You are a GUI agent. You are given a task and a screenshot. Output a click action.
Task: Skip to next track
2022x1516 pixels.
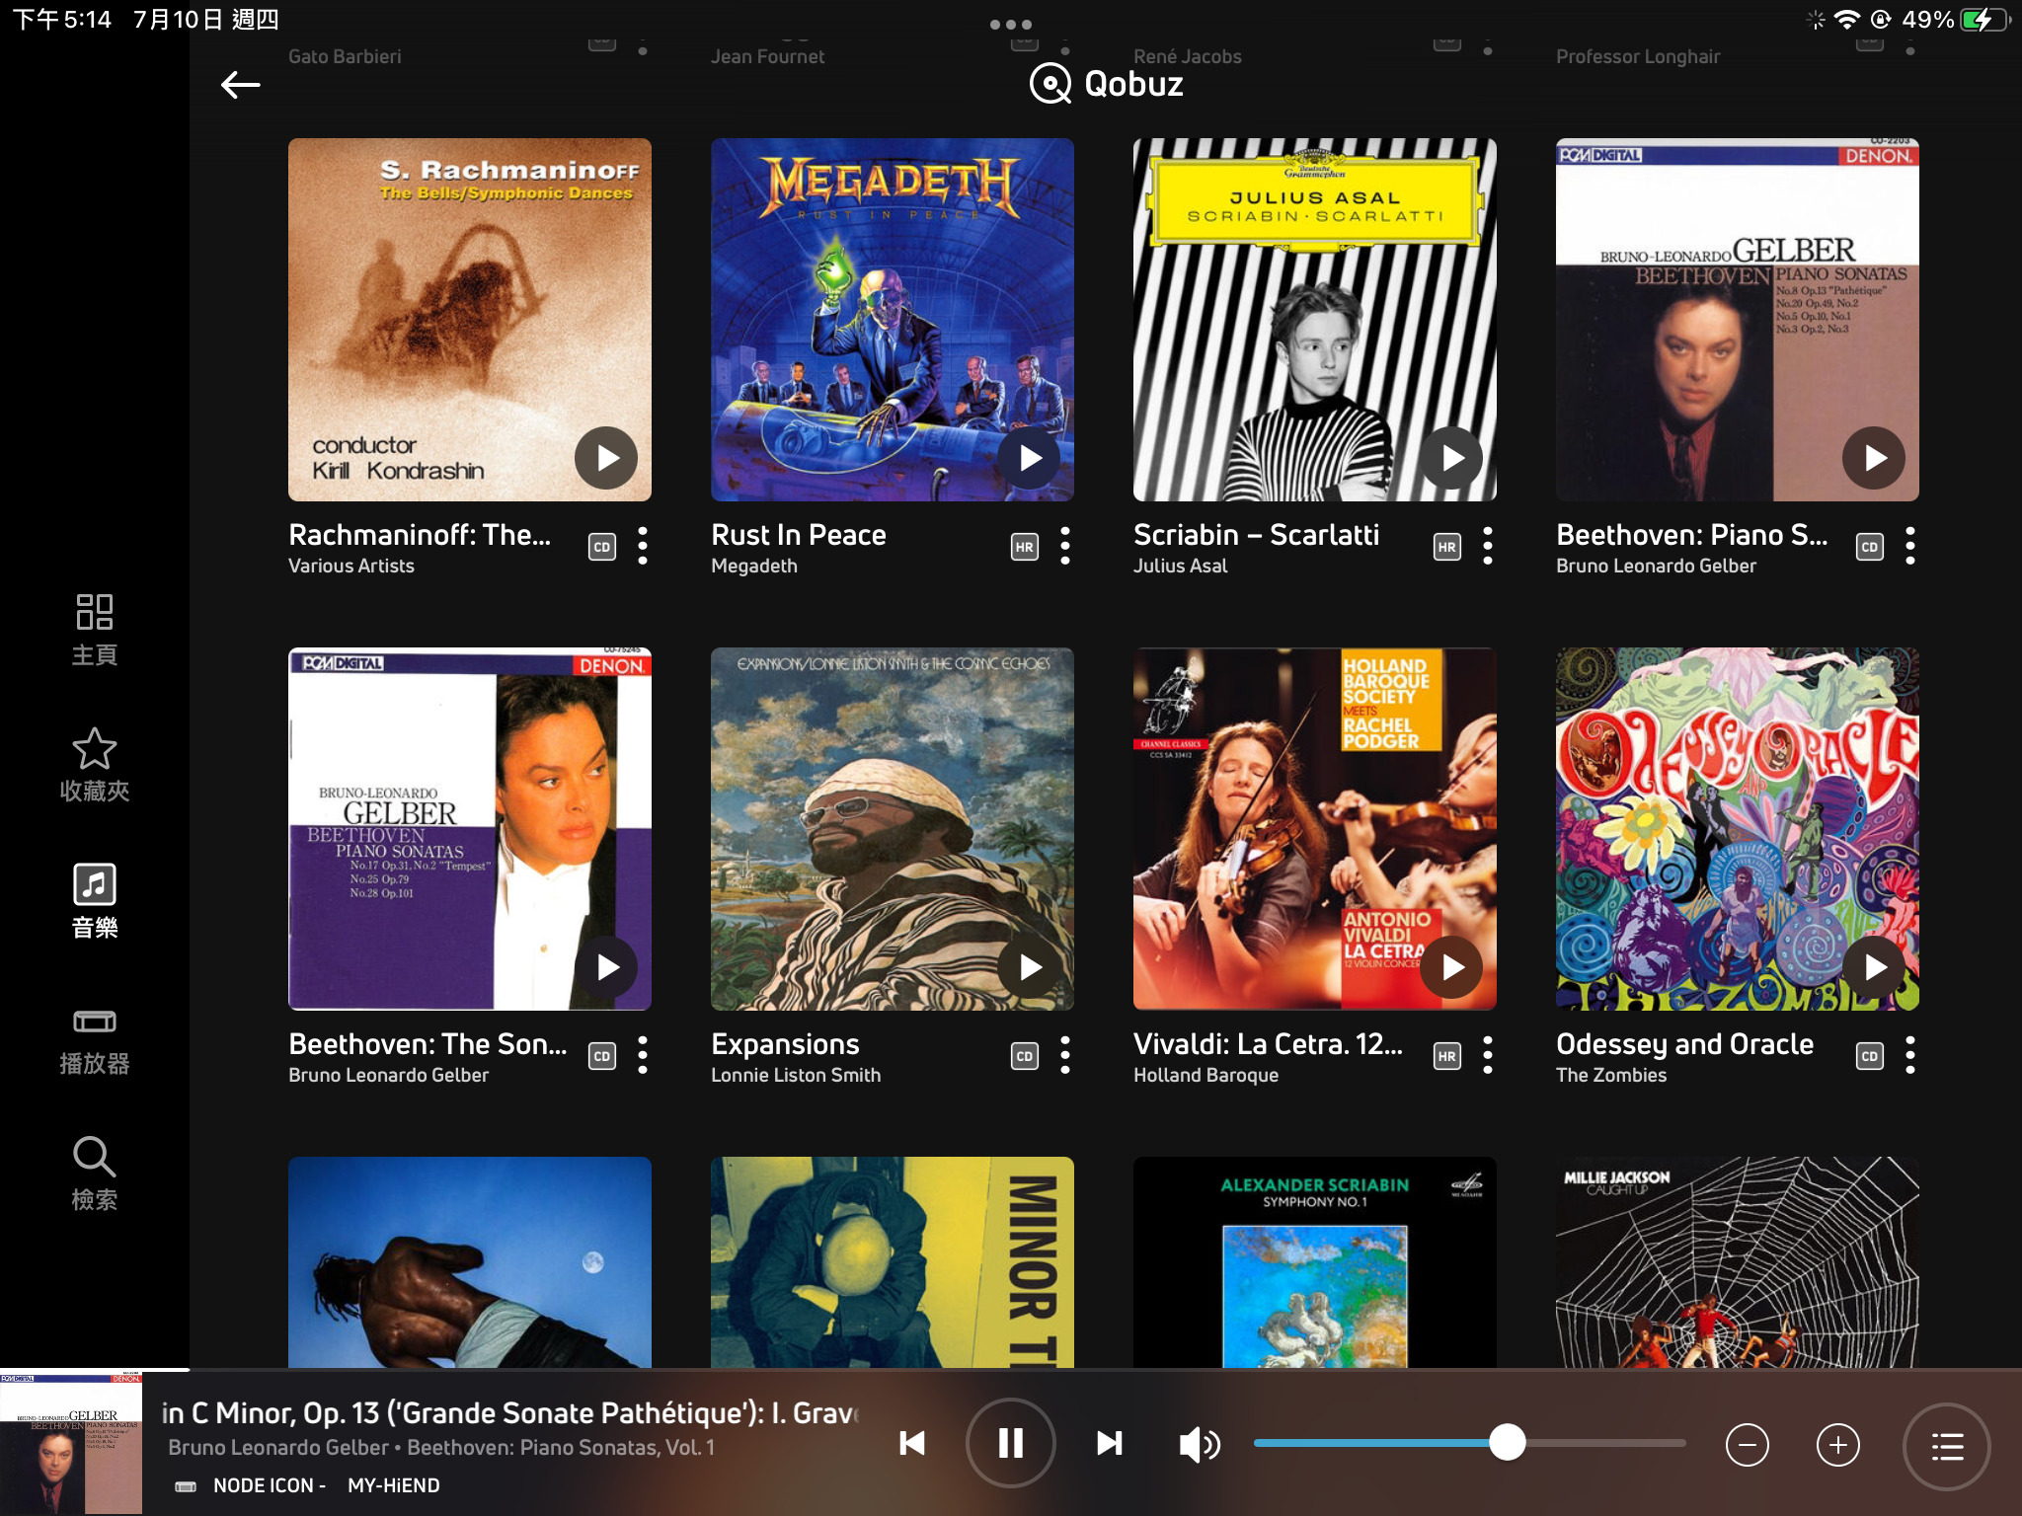click(1109, 1444)
